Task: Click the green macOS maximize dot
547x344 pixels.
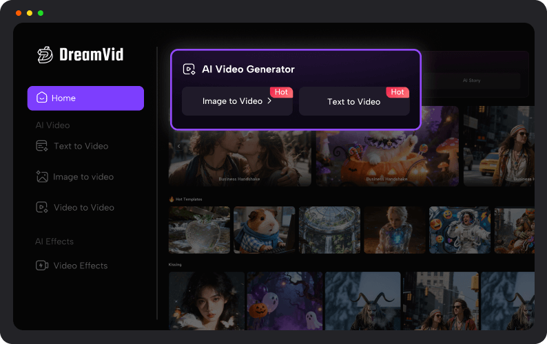Action: click(41, 13)
